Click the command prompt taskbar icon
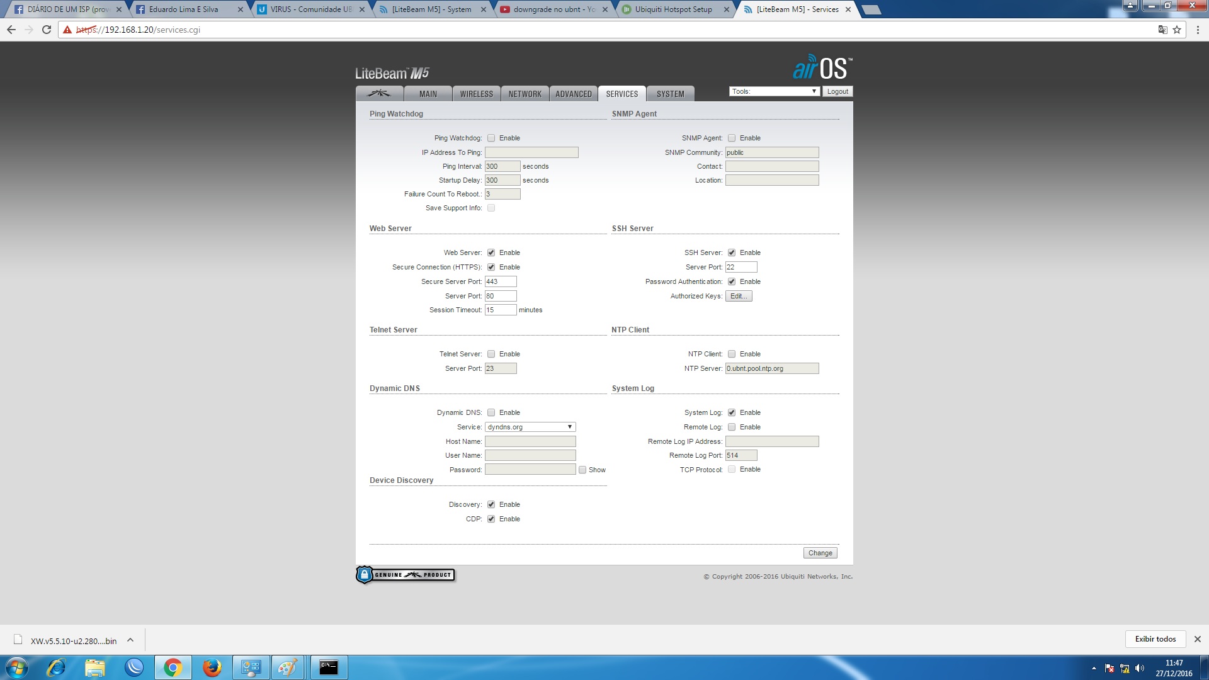The image size is (1209, 680). 328,667
